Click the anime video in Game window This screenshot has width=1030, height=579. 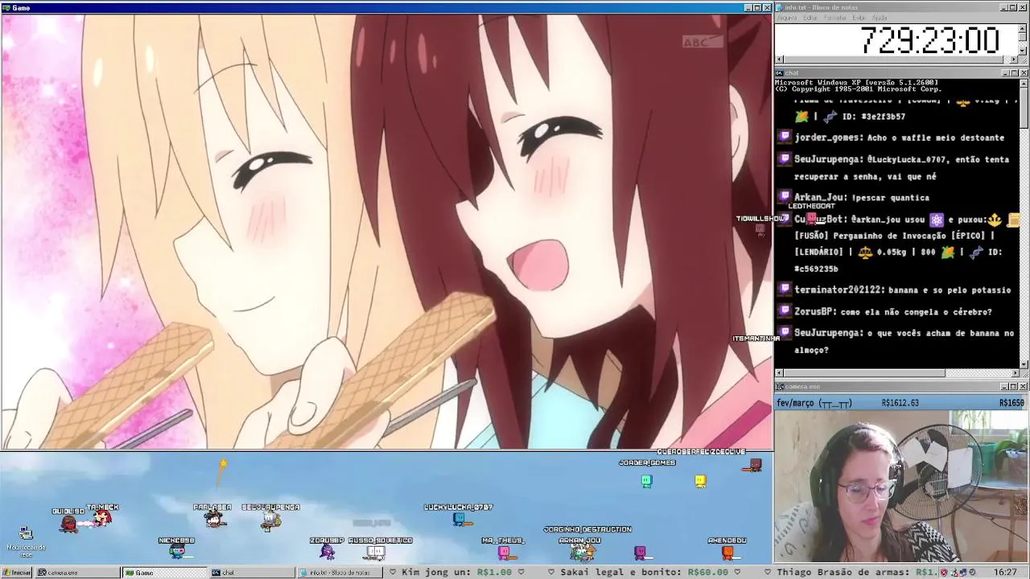click(x=386, y=232)
